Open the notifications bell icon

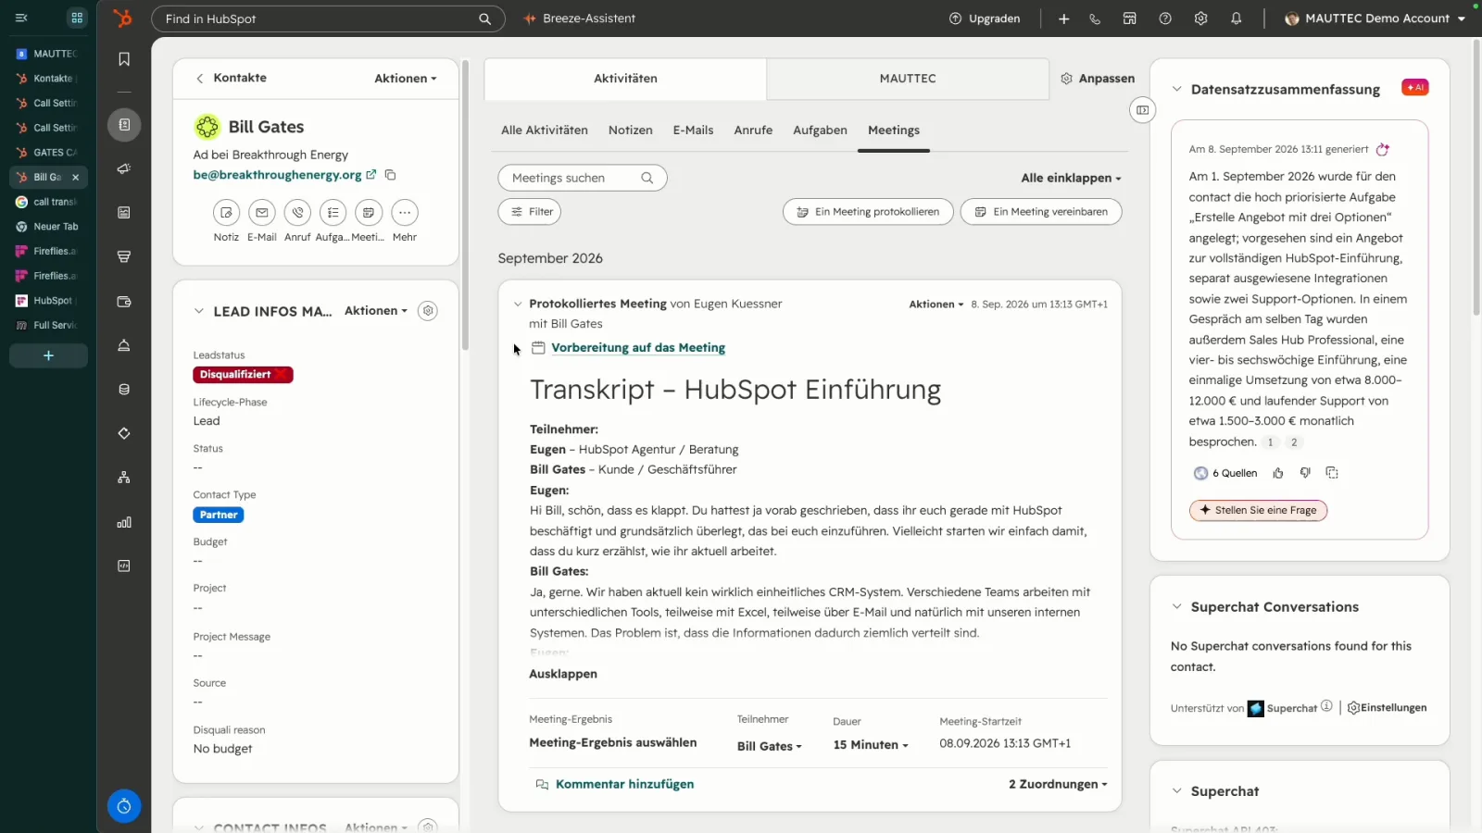[x=1237, y=19]
